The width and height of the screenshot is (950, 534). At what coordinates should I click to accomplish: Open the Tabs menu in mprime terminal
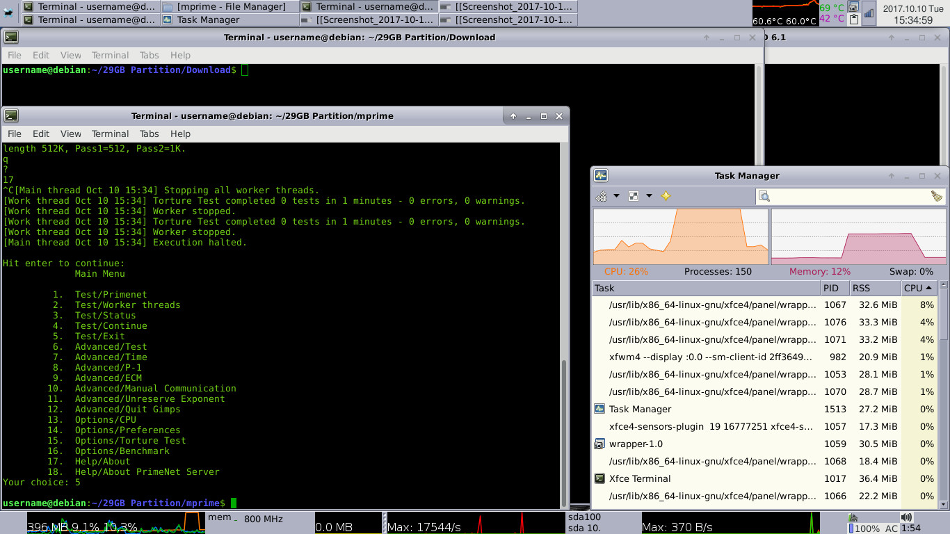(x=149, y=133)
